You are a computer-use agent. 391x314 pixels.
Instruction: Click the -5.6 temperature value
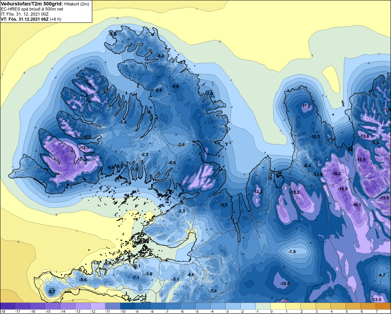point(83,280)
